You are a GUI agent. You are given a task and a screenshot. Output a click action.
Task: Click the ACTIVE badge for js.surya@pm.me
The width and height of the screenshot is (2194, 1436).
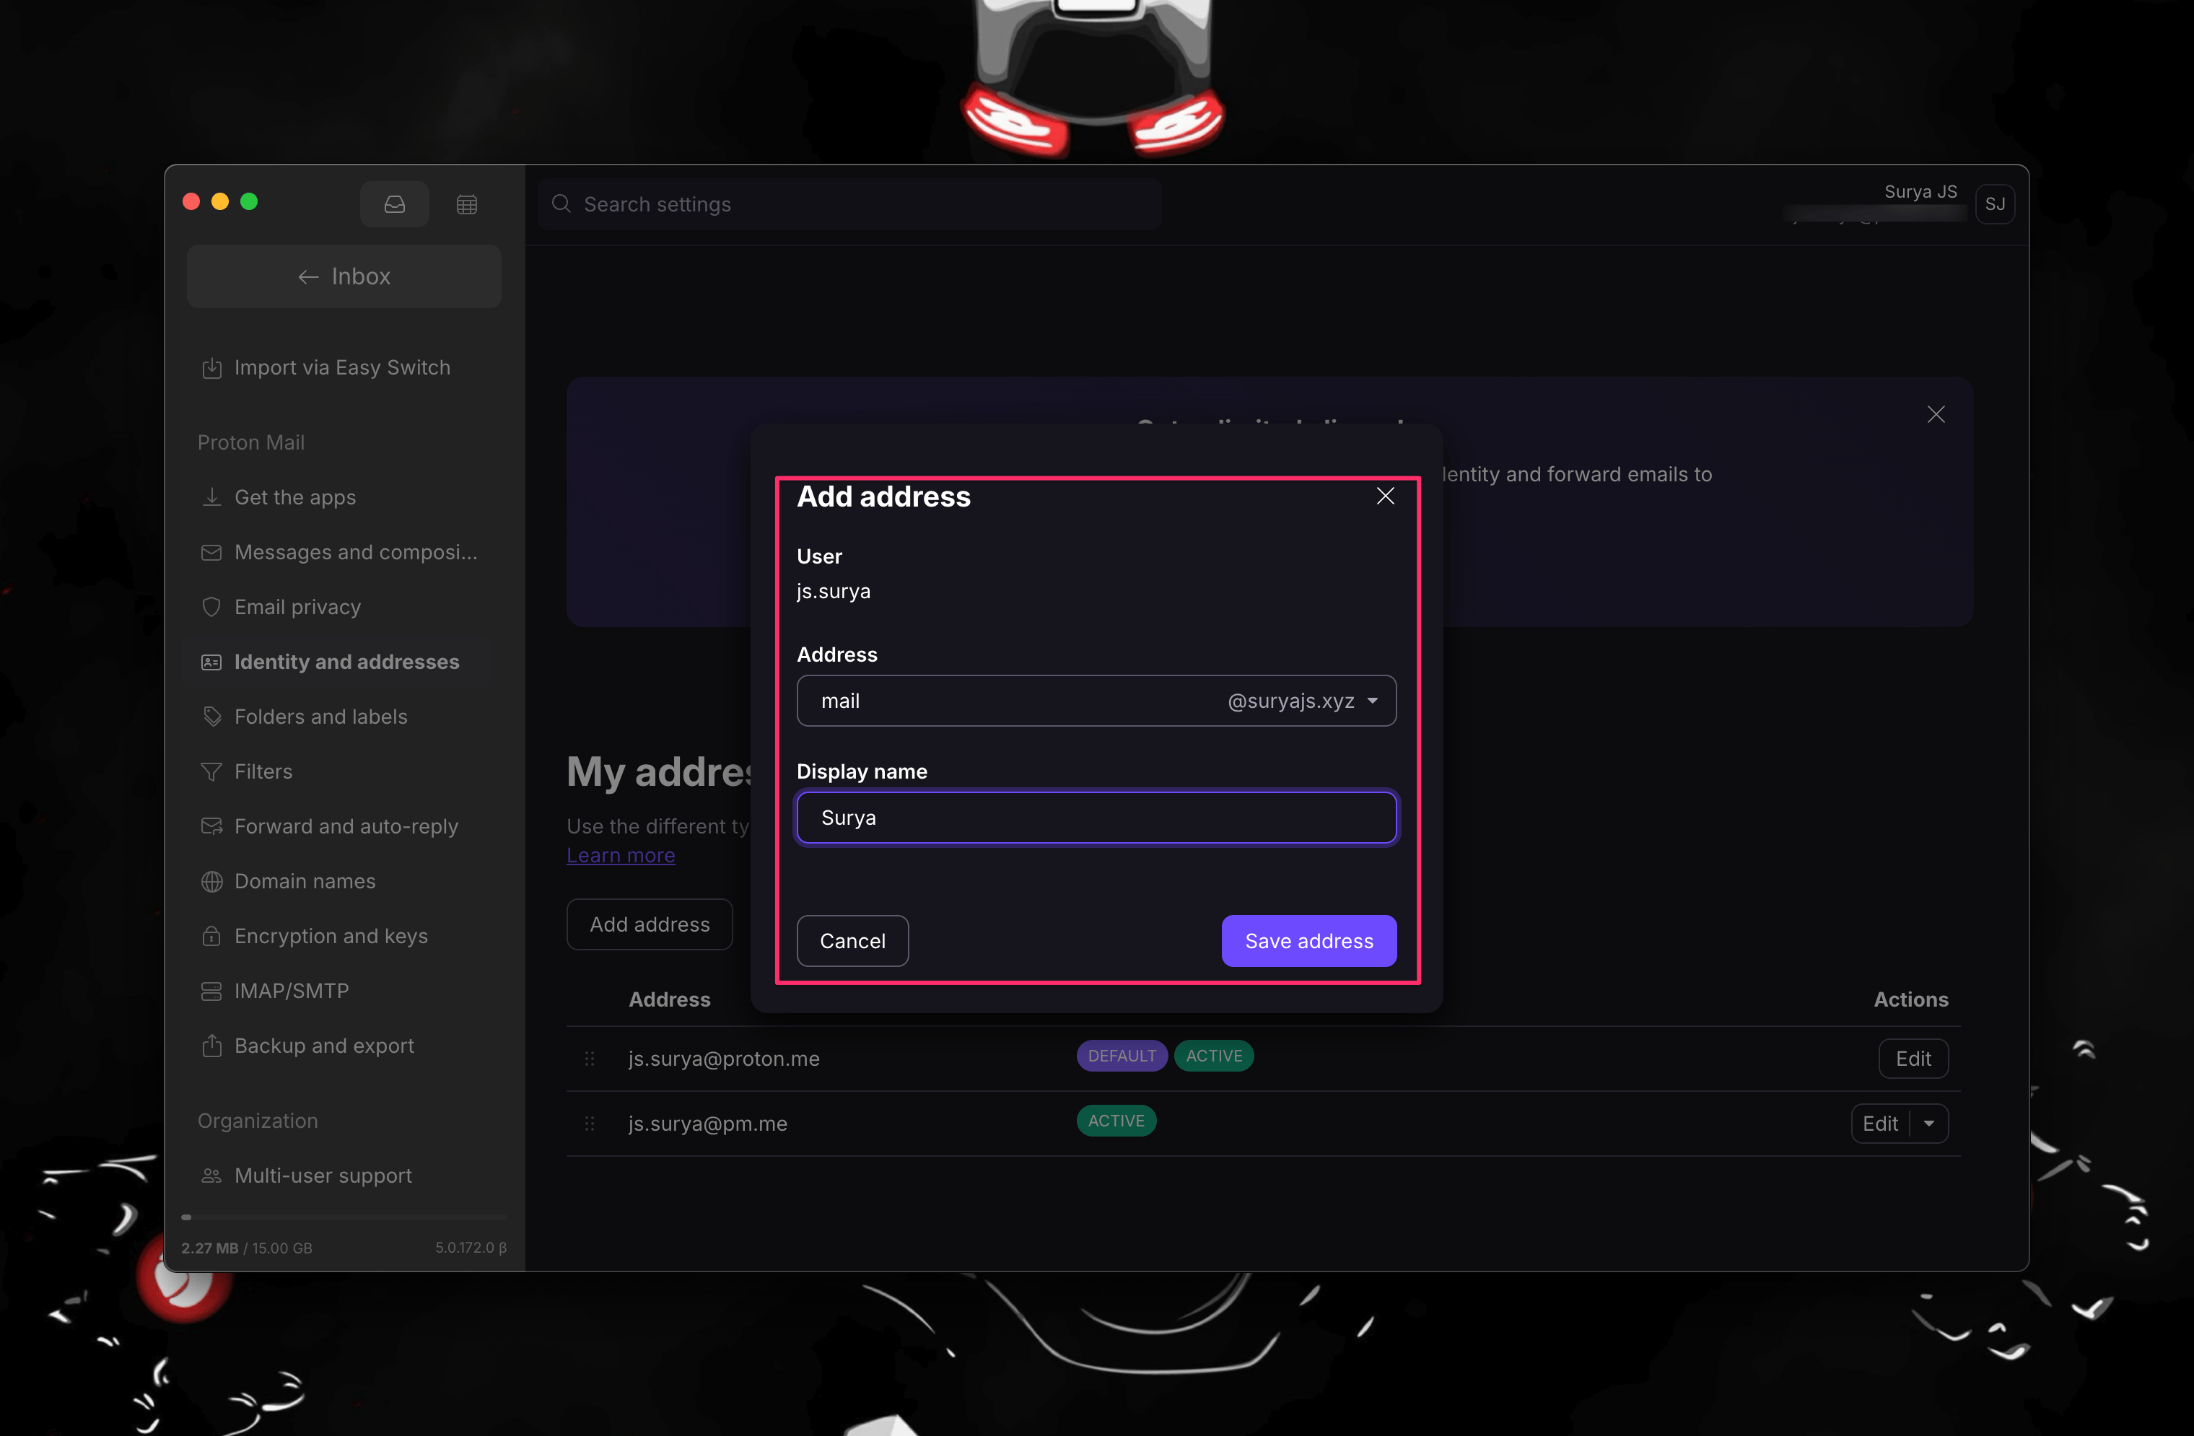click(1116, 1121)
